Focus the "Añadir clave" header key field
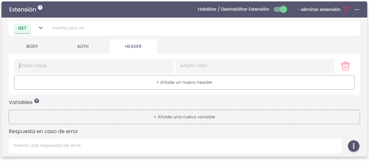Screen dimensions: 369x161 [94, 66]
